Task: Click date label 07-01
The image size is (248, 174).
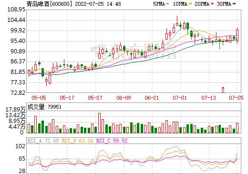Action: (x=180, y=98)
